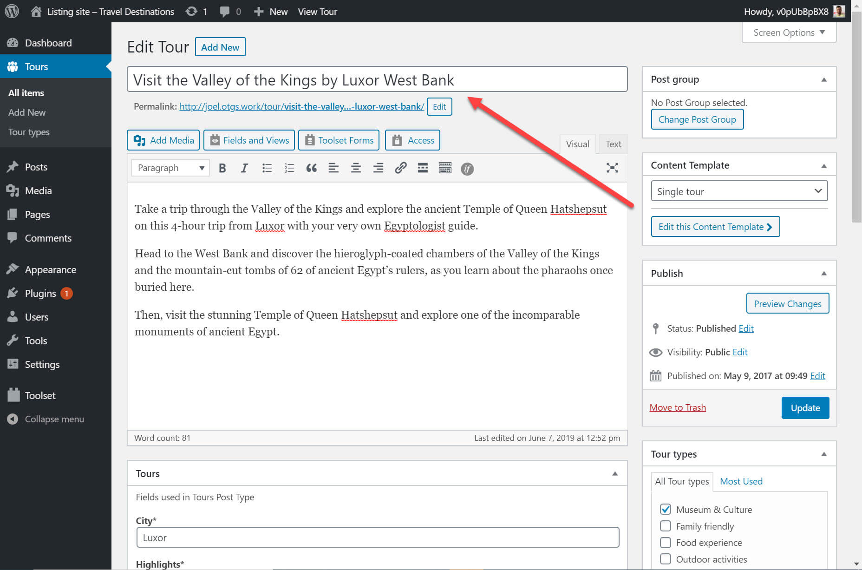
Task: Insert Read More tag
Action: 423,168
